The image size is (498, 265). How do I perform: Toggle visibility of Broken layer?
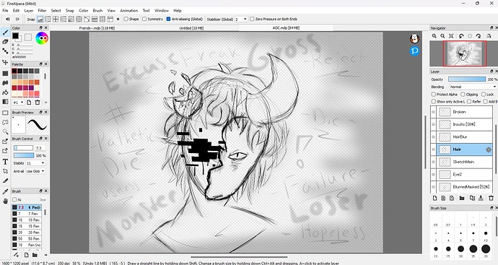[x=433, y=112]
